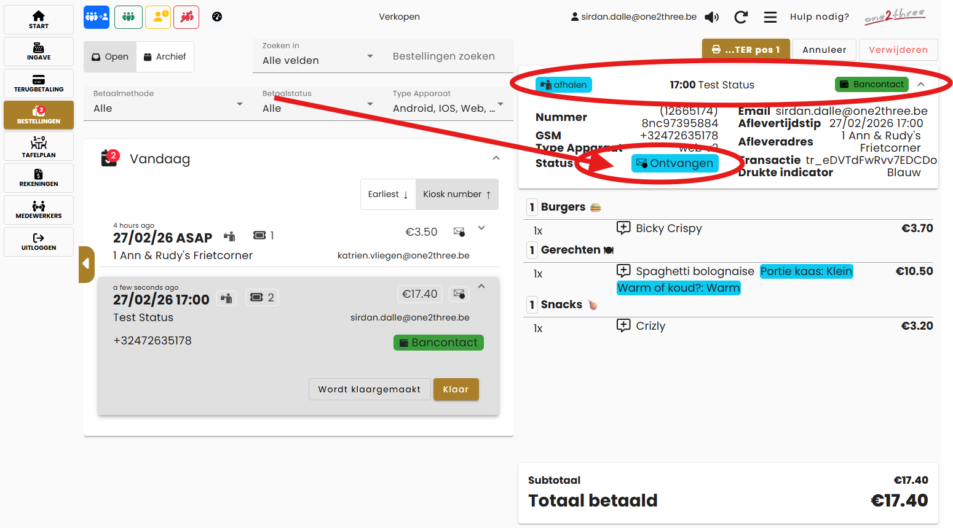Select the green group icon

tap(129, 17)
